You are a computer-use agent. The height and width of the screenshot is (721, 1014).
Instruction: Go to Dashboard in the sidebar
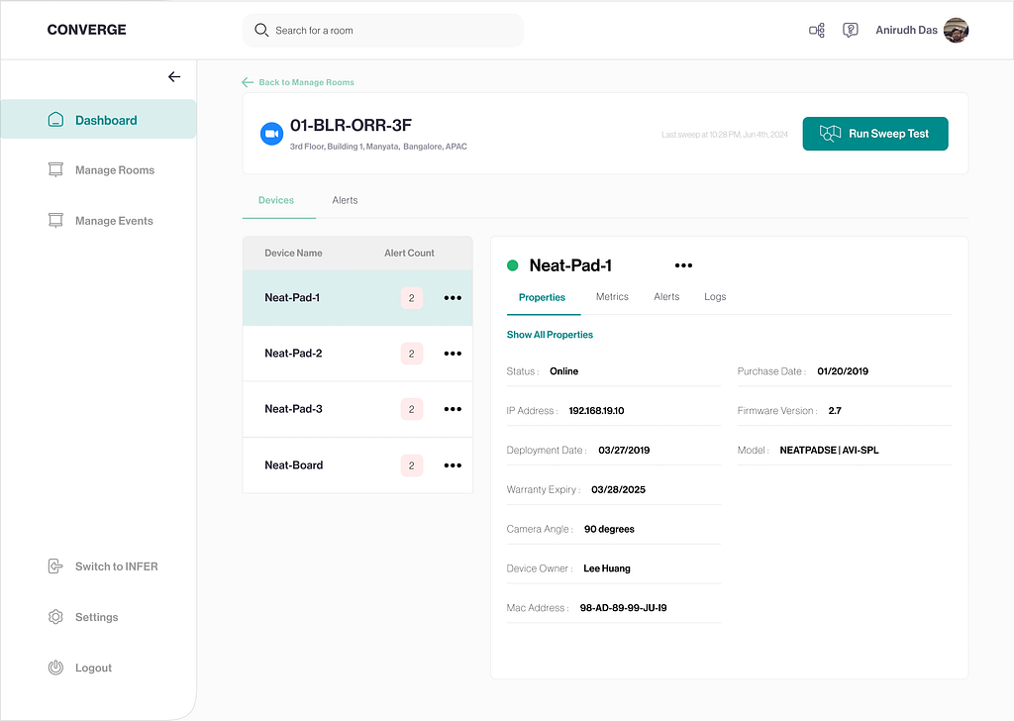(x=98, y=119)
